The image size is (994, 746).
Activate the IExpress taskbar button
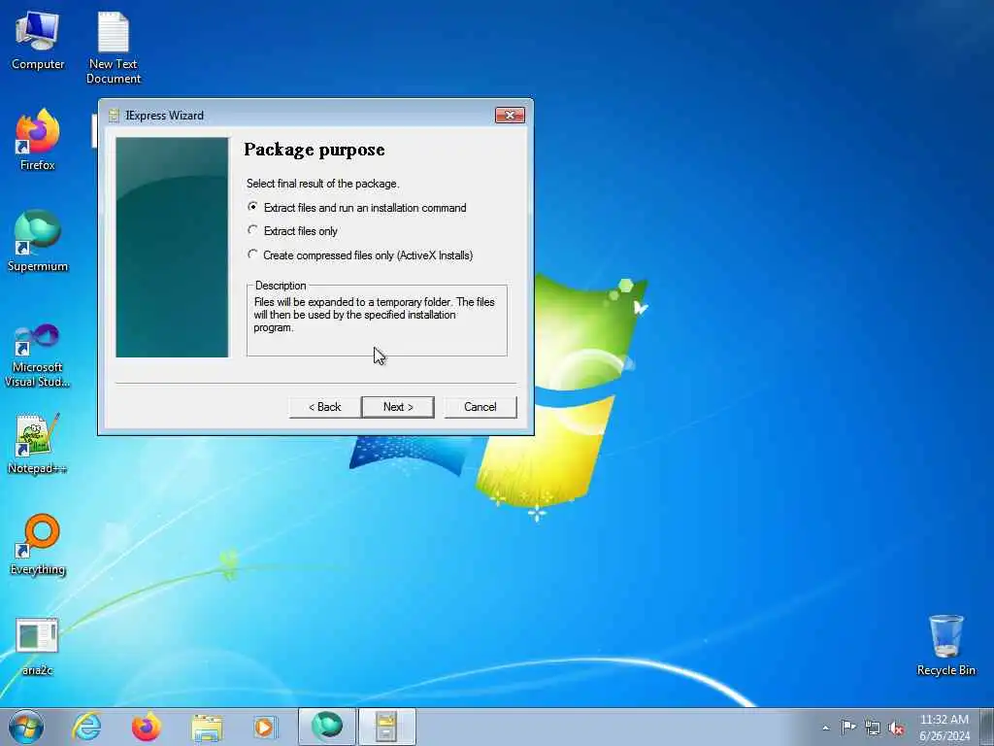tap(387, 727)
